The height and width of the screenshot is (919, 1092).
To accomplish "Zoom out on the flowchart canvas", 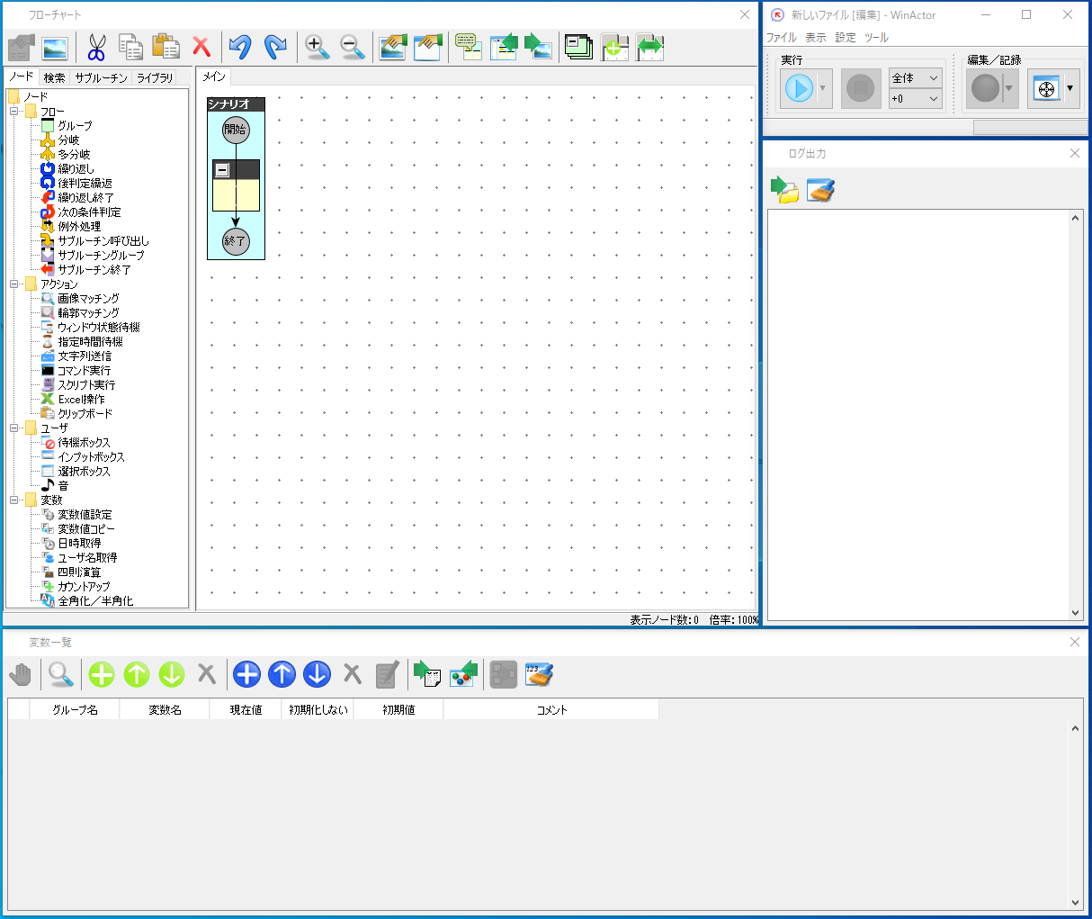I will coord(352,47).
